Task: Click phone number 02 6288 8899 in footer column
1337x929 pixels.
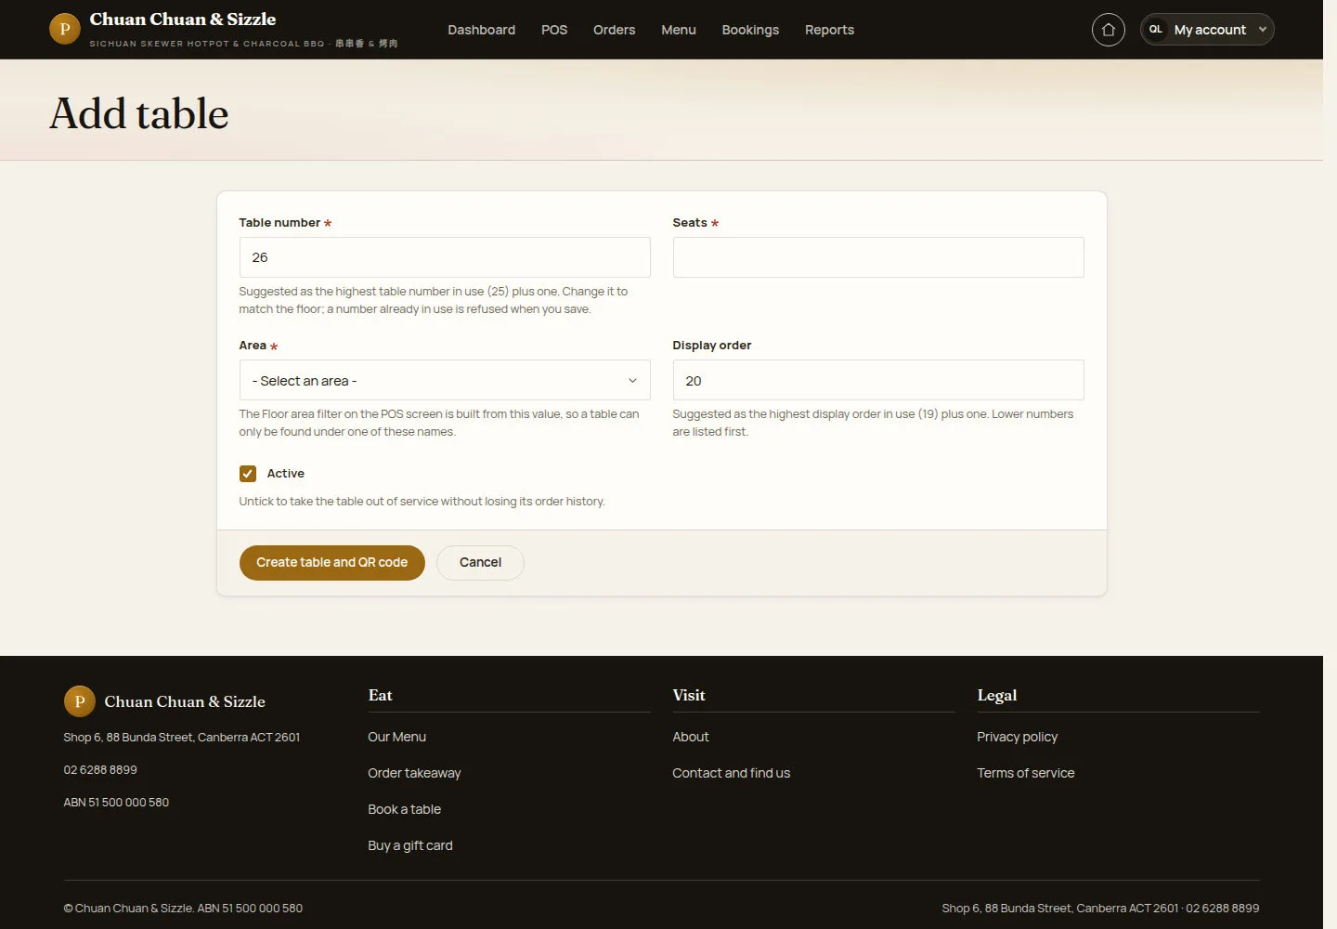Action: (100, 770)
